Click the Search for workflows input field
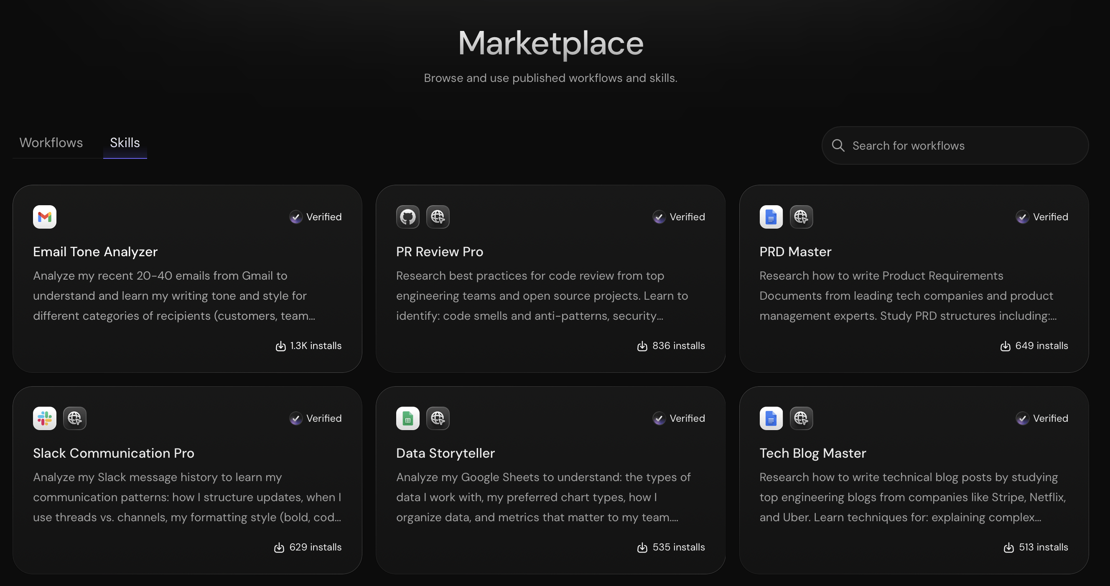Image resolution: width=1110 pixels, height=586 pixels. coord(965,145)
